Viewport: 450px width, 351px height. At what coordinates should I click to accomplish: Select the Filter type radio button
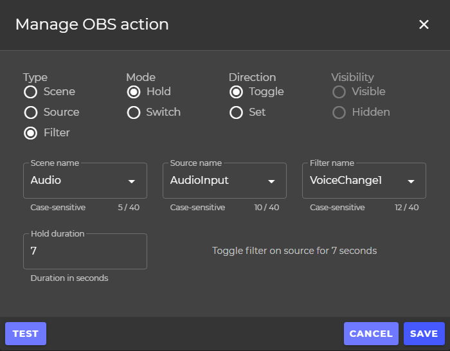(30, 133)
